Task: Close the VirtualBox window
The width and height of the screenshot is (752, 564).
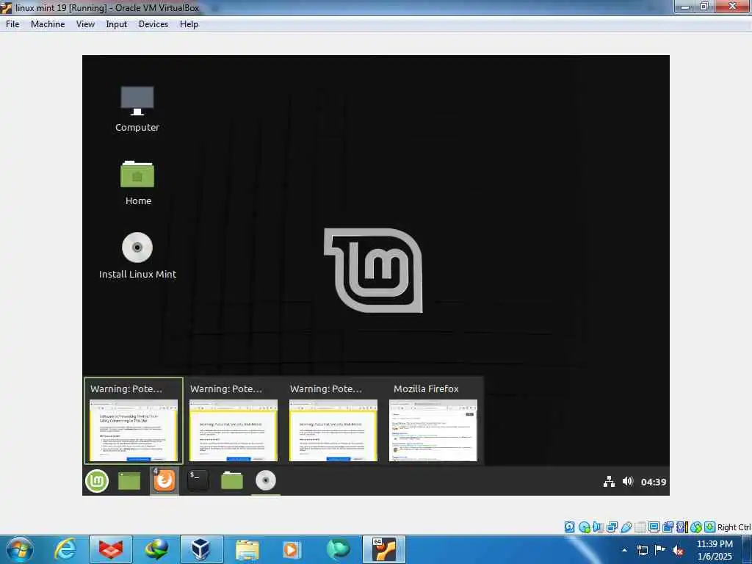Action: coord(732,7)
